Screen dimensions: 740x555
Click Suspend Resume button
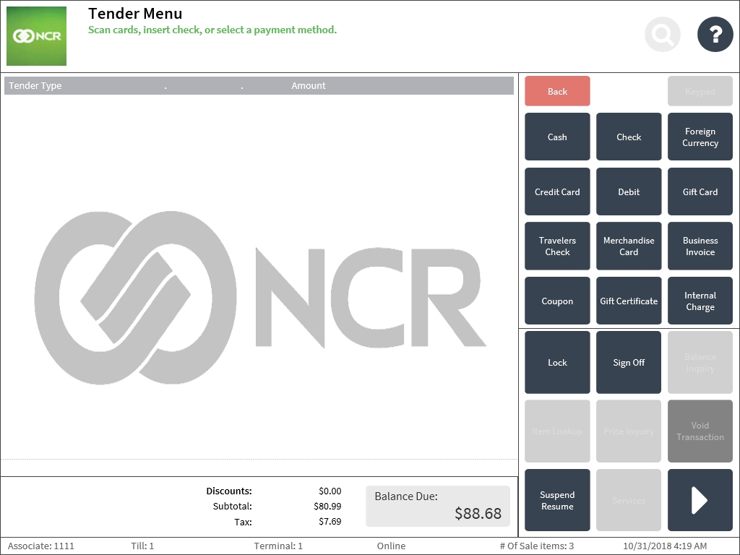pyautogui.click(x=557, y=500)
